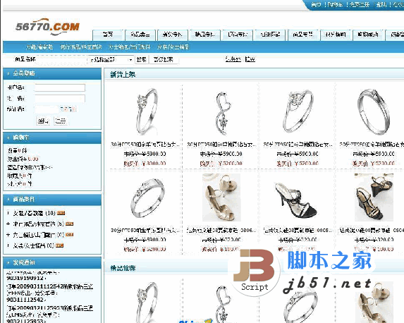
Task: Focus the 用户名 username input field
Action: point(60,87)
